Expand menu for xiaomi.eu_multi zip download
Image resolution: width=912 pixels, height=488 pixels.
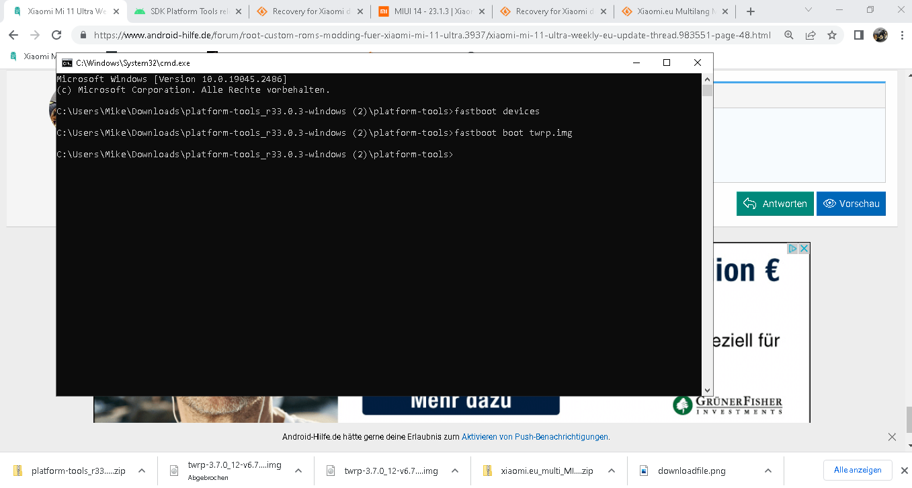tap(611, 471)
